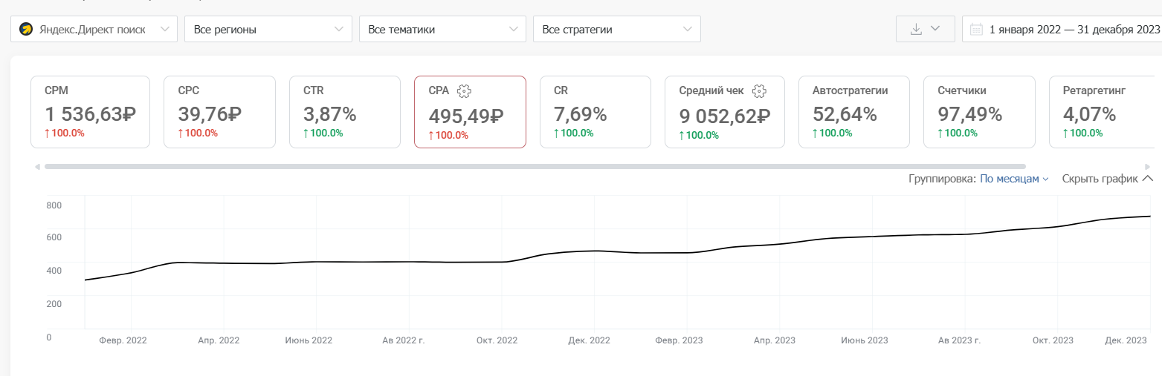
Task: Select the CPC metric card
Action: pos(219,112)
